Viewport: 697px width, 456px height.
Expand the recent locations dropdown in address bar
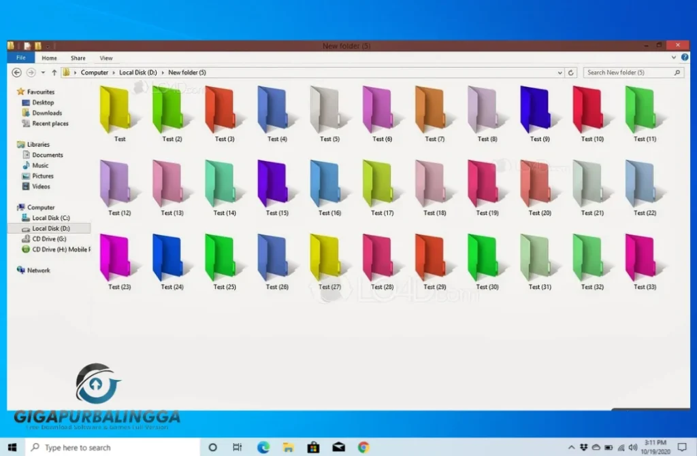tap(43, 73)
